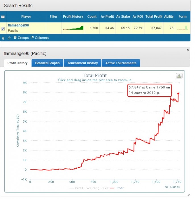The image size is (195, 199).
Task: Sort by the Av ROI column header
Action: point(138,16)
